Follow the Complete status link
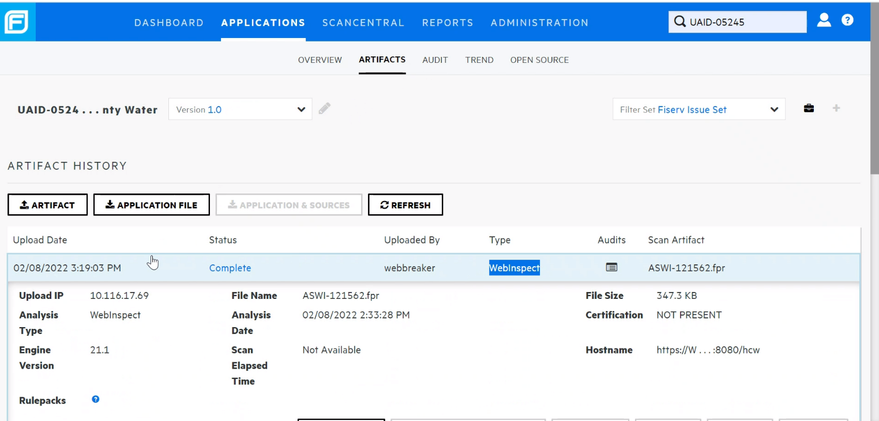The height and width of the screenshot is (421, 879). point(230,268)
